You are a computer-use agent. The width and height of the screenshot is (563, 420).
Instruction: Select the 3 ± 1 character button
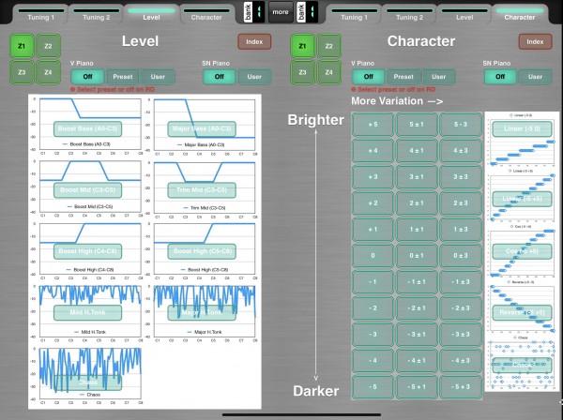point(417,177)
